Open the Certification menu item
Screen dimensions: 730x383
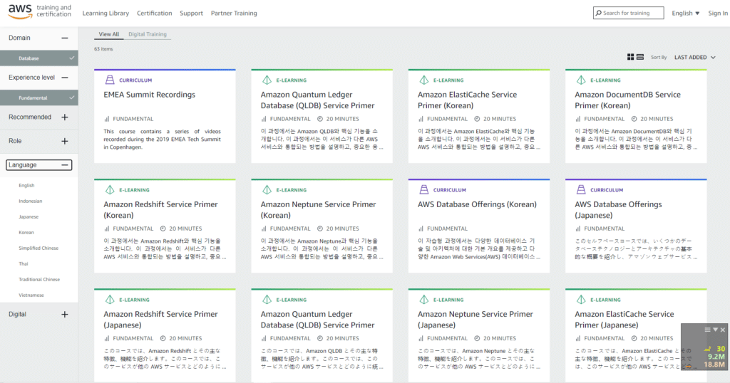[155, 13]
